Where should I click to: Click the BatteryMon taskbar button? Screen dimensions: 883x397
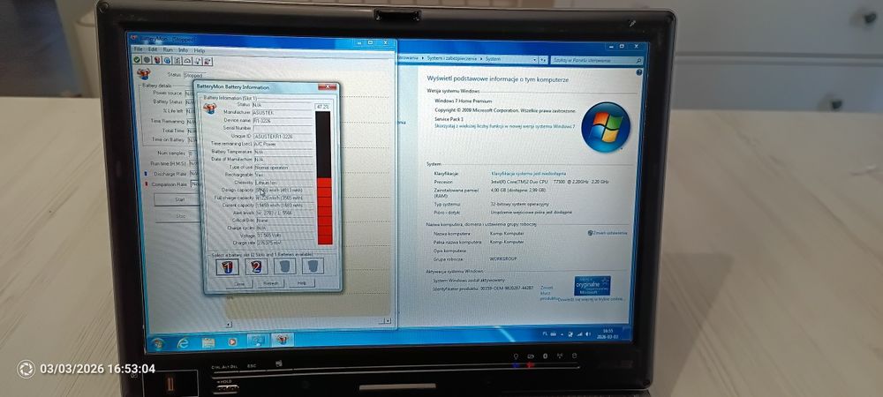point(283,339)
